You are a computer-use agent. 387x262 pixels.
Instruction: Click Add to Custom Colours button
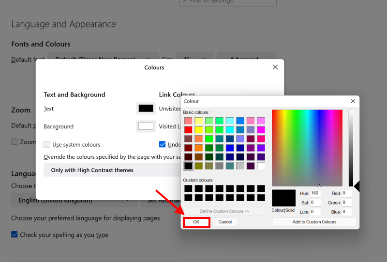(314, 222)
